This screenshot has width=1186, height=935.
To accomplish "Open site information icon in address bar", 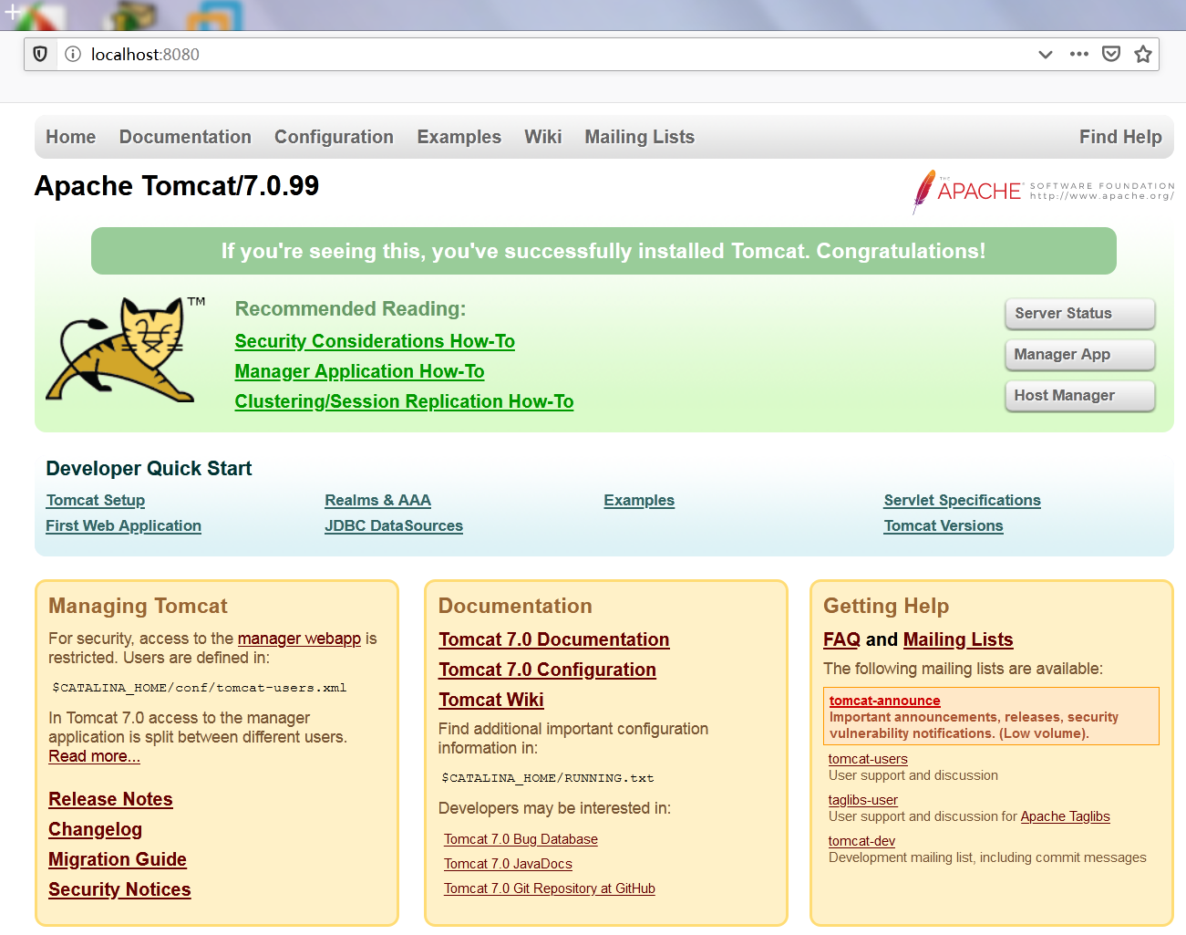I will point(73,54).
